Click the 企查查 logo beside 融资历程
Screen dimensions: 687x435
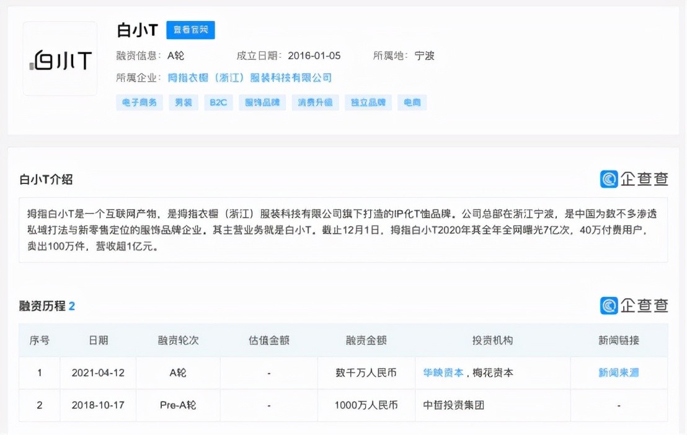pos(634,305)
